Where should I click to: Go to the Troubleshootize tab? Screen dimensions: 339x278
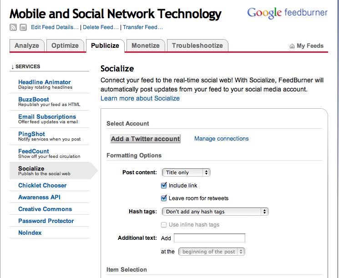[197, 45]
